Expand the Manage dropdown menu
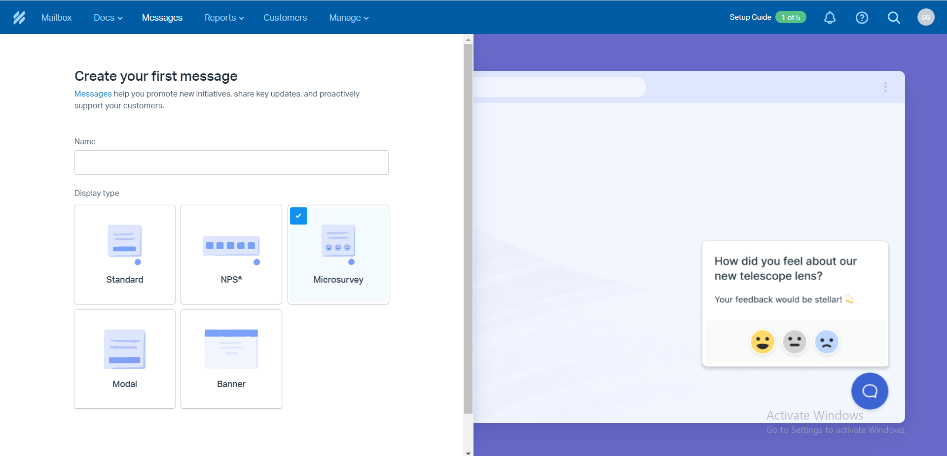Screen dimensions: 947x456 coord(349,18)
